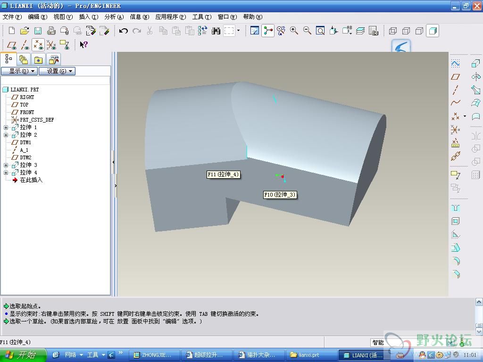
Task: Open the 工具(T) menu
Action: tap(202, 17)
